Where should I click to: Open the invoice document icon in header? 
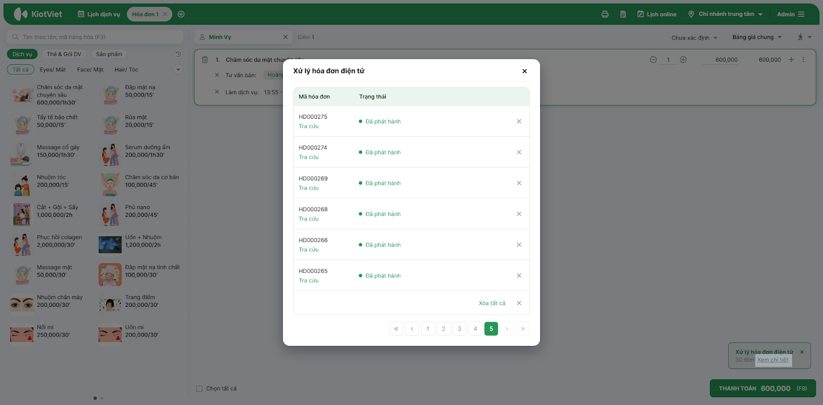tap(623, 14)
